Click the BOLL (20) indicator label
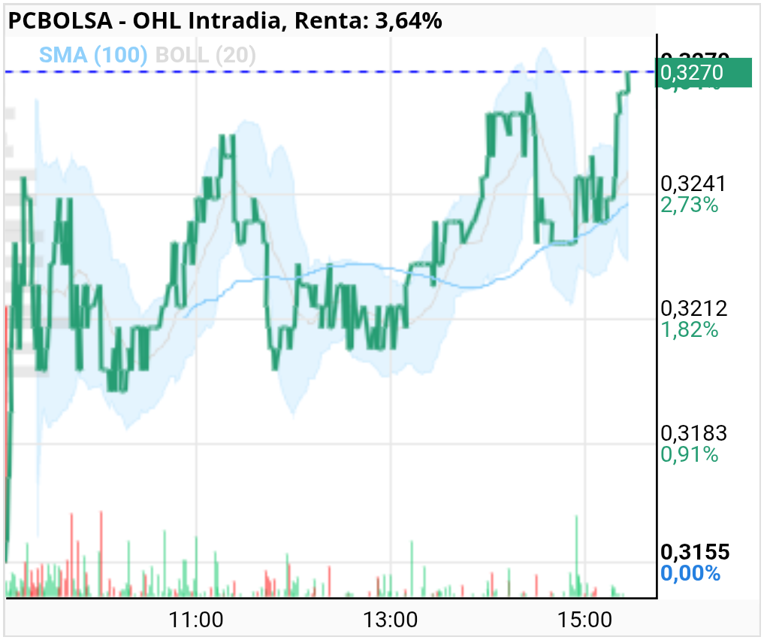764x640 pixels. click(206, 55)
